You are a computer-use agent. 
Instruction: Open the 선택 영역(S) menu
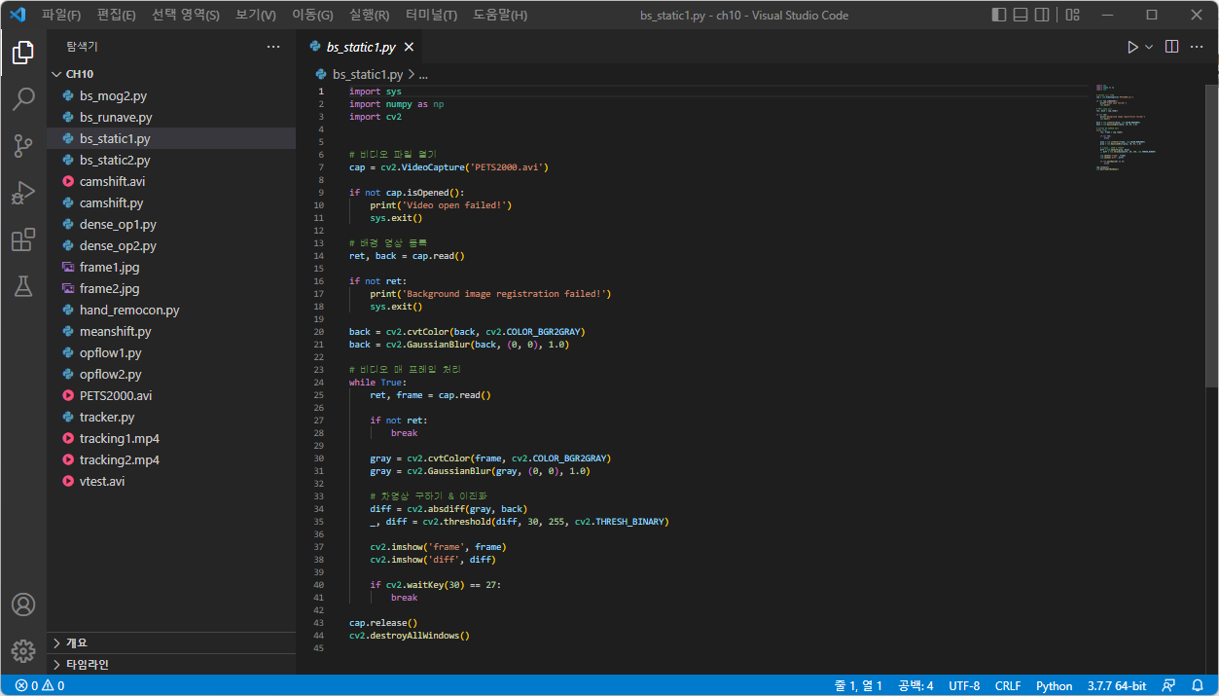pos(186,16)
